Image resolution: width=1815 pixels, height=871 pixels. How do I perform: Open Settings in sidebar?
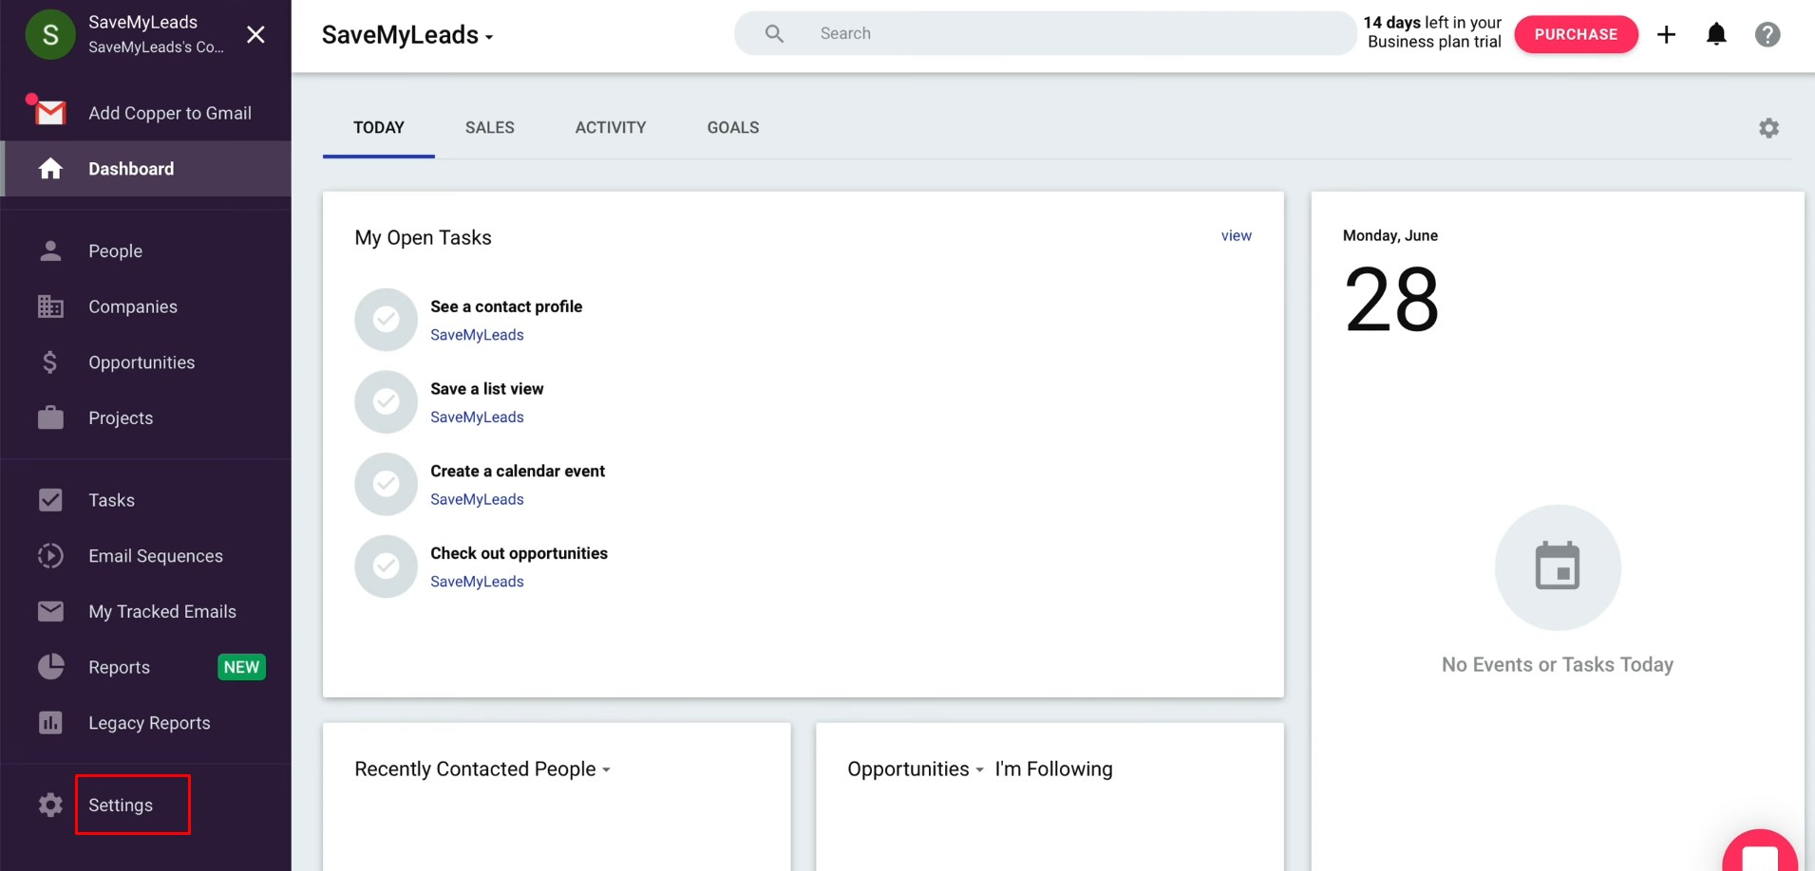(121, 805)
